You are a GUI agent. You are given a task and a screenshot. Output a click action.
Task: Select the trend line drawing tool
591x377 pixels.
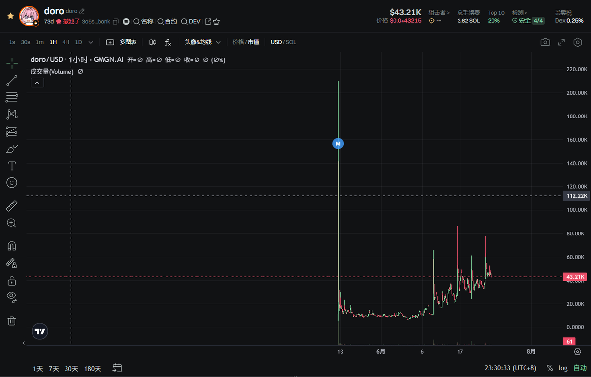[x=12, y=80]
